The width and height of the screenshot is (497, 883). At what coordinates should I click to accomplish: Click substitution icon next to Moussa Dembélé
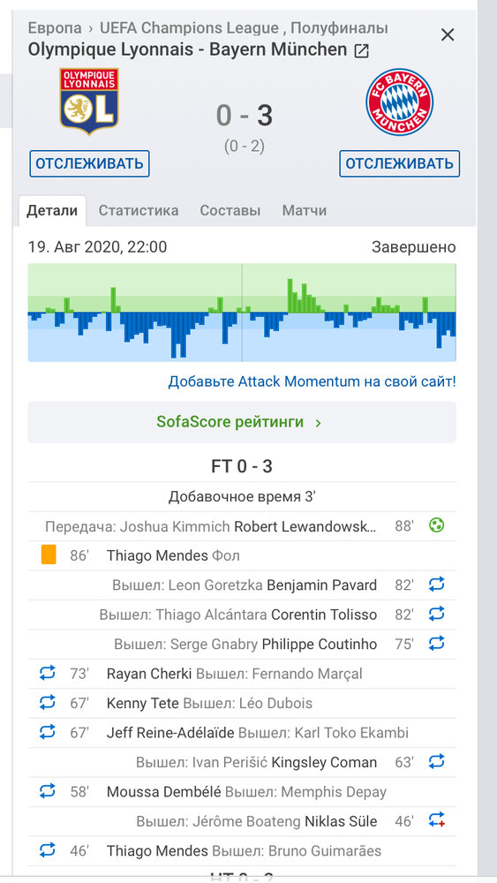(48, 790)
